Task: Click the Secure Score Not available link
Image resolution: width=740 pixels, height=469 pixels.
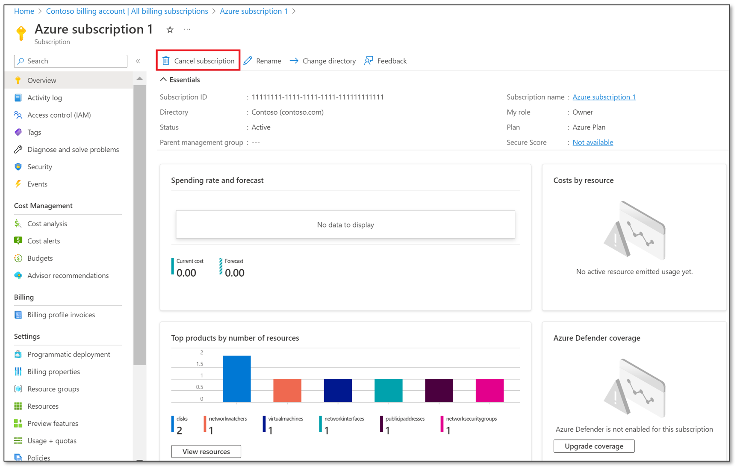Action: point(593,142)
